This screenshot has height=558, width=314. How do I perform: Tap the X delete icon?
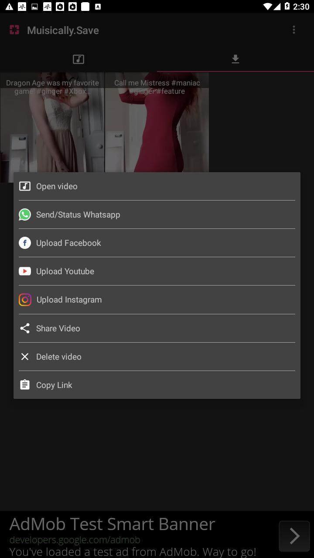pos(25,357)
